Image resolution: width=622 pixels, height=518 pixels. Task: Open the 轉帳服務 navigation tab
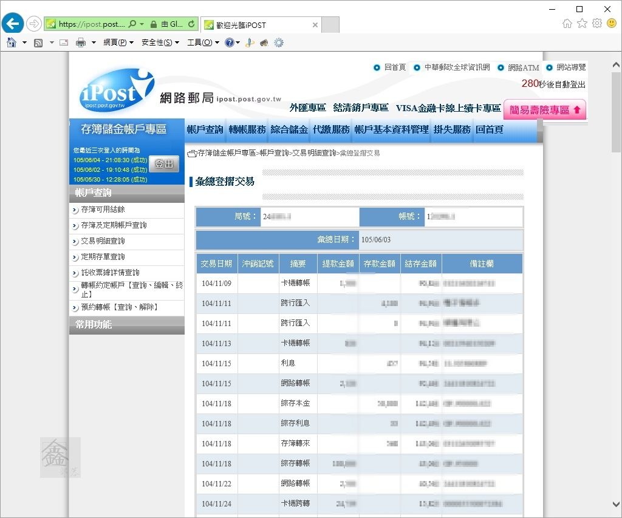pyautogui.click(x=247, y=130)
